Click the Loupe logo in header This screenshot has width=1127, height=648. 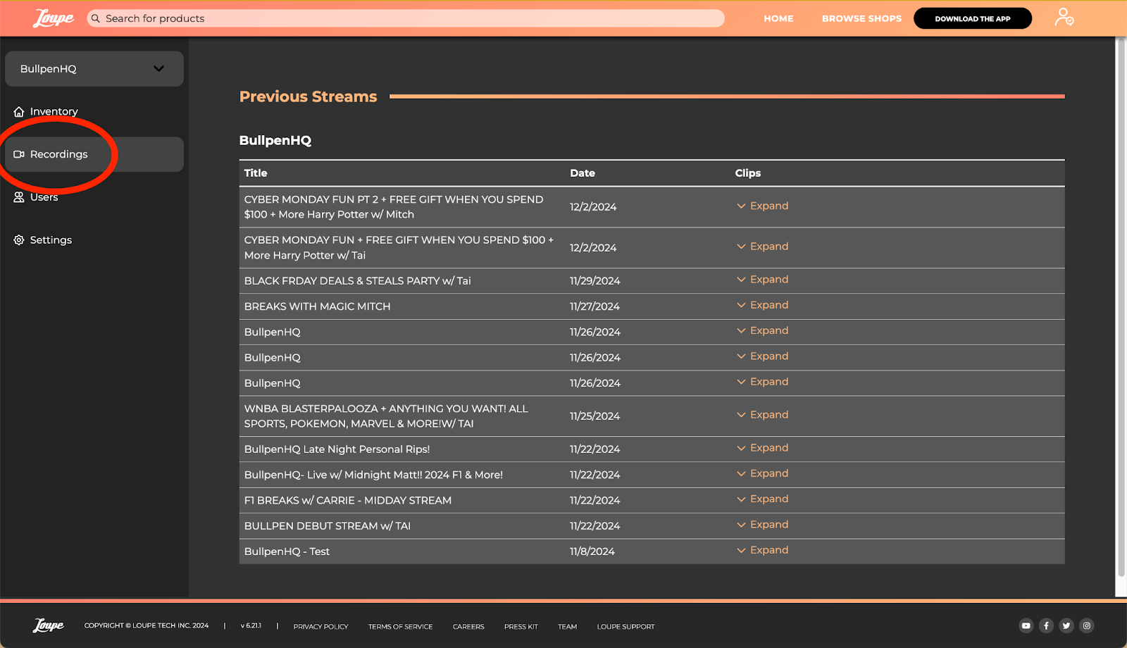coord(54,18)
